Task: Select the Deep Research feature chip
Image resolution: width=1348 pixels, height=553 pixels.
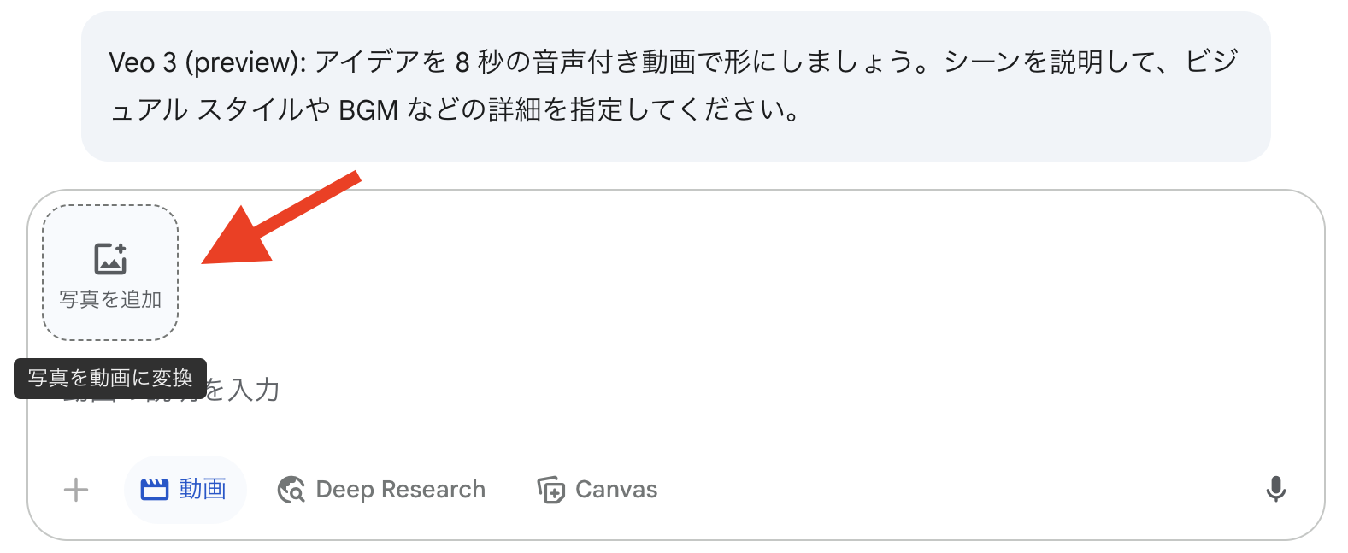Action: pos(381,489)
